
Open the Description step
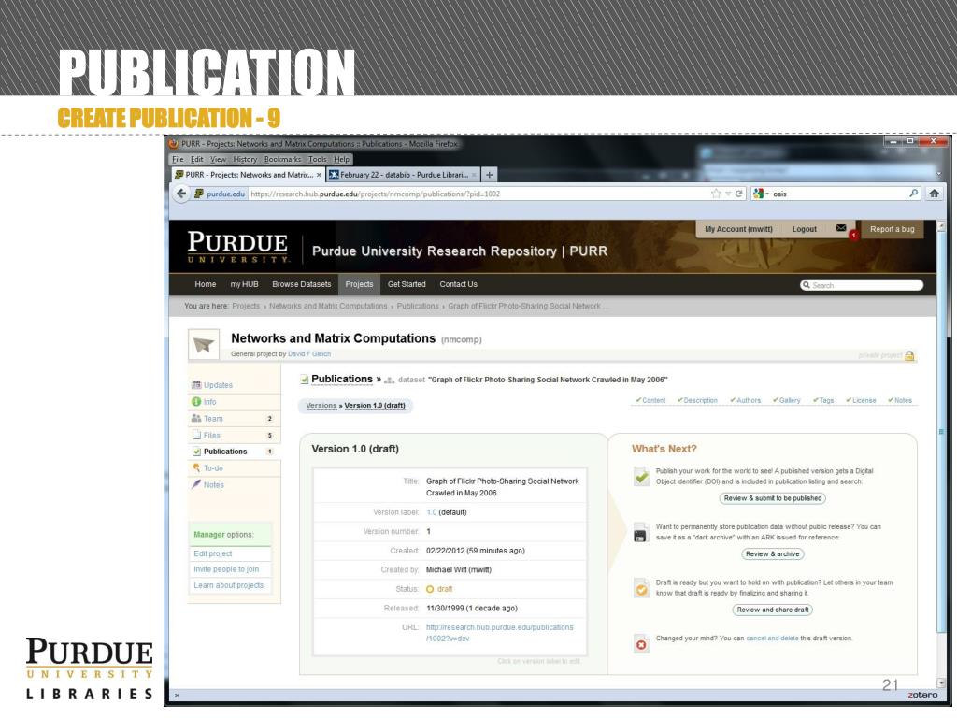697,400
